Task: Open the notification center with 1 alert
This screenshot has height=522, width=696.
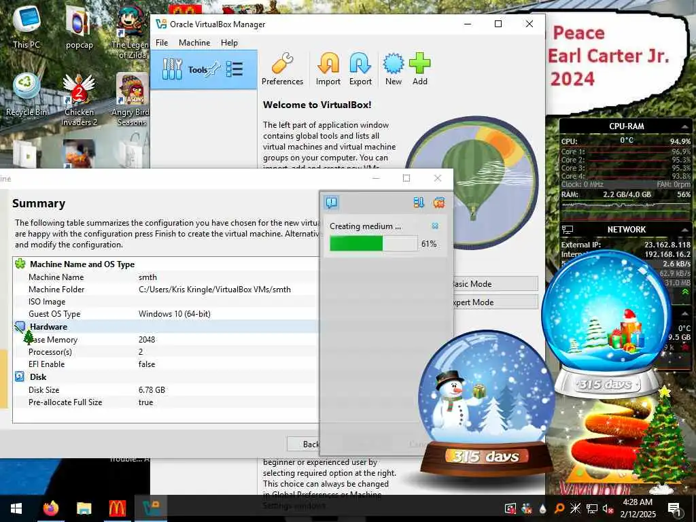Action: point(674,508)
